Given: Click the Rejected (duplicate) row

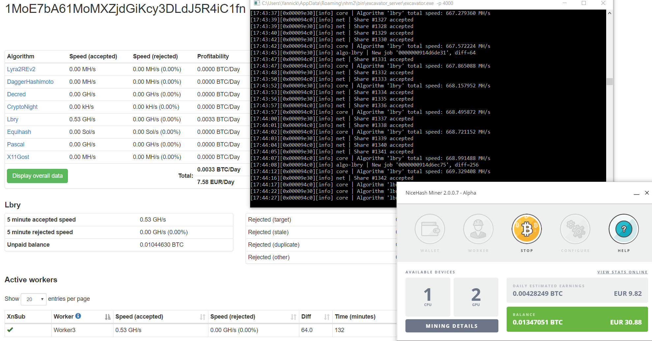Looking at the screenshot, I should [x=321, y=245].
